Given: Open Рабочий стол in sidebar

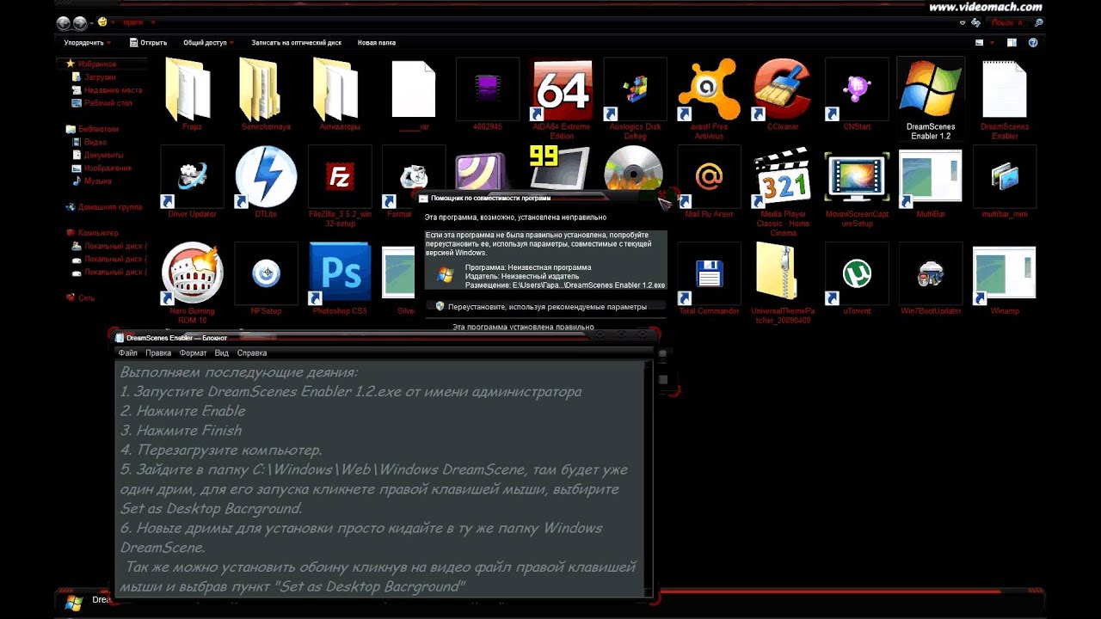Looking at the screenshot, I should click(x=102, y=102).
